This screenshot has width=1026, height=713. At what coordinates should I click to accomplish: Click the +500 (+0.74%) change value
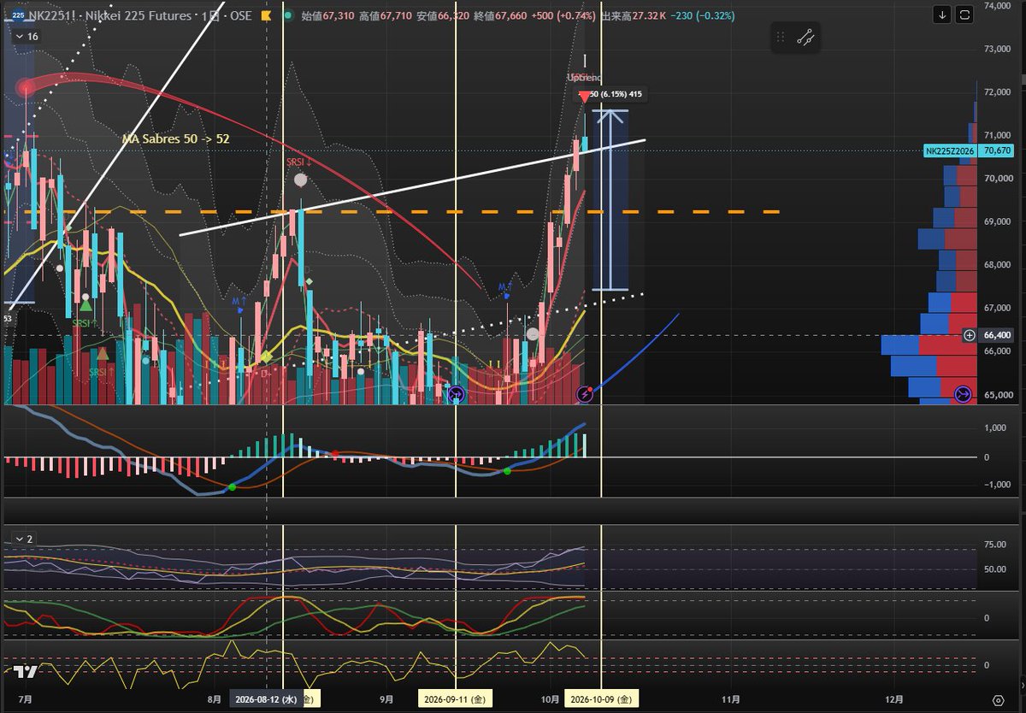[563, 15]
